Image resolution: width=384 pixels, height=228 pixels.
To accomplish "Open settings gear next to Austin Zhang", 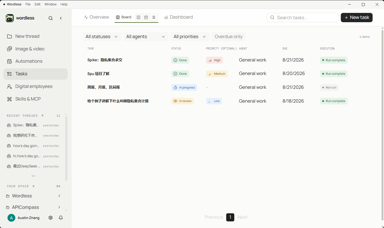I will pos(51,218).
